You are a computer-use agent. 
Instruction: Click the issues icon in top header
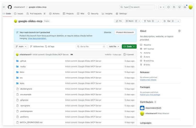tap(168, 7)
